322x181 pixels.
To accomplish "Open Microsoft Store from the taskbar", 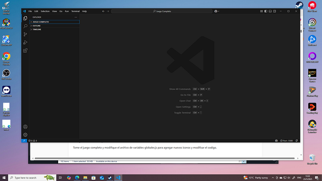I will tap(93, 178).
